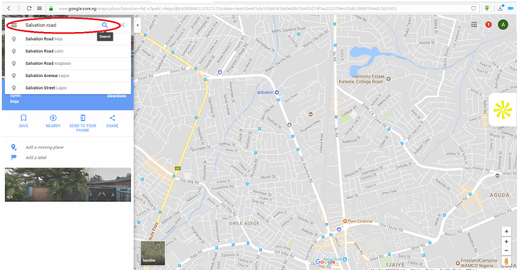Clear the search box with the X
The height and width of the screenshot is (270, 517).
[122, 25]
